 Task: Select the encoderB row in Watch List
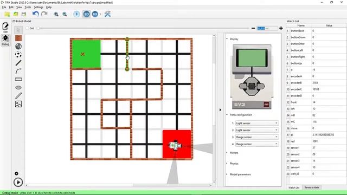click(317, 83)
